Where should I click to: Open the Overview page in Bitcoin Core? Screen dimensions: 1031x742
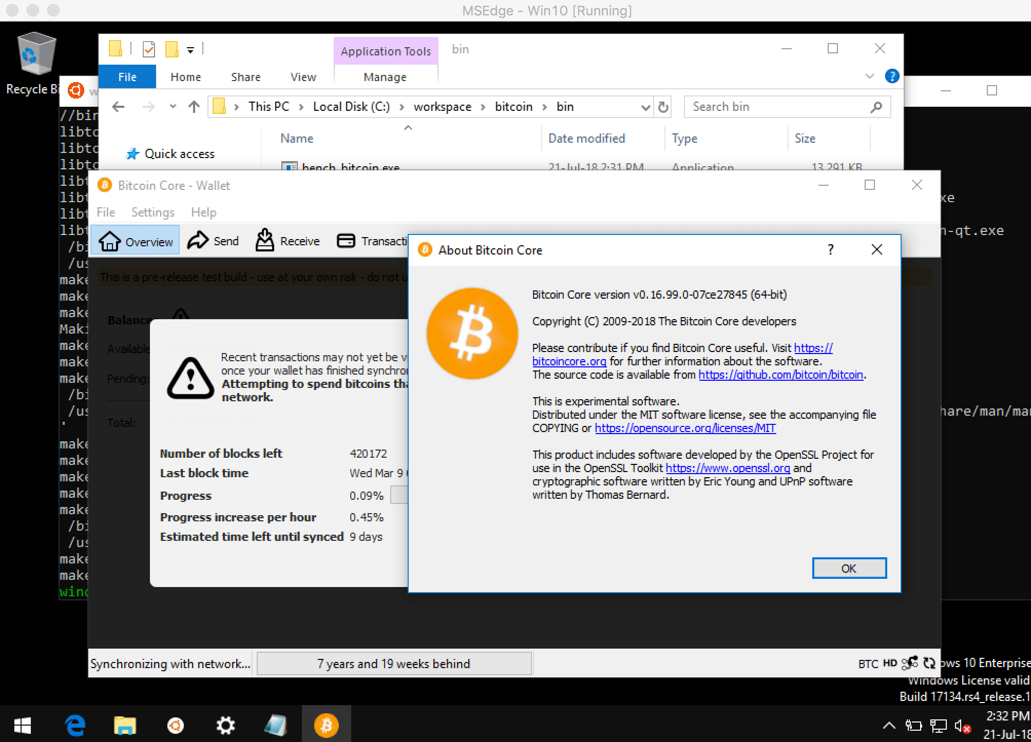coord(135,241)
